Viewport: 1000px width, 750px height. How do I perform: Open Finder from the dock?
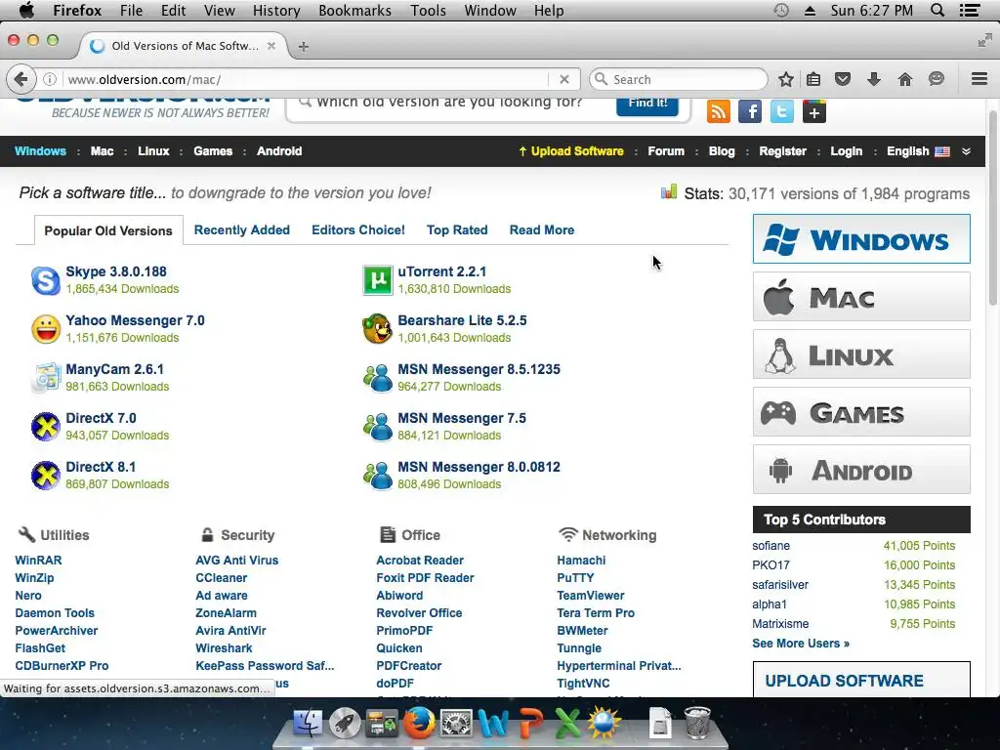[x=308, y=723]
